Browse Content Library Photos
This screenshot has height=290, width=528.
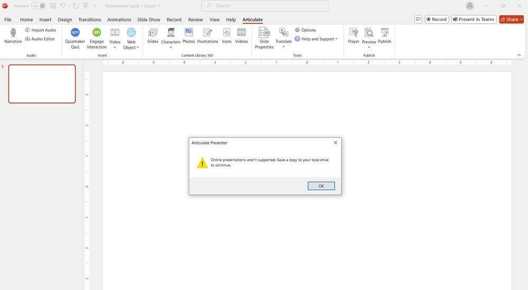point(189,36)
